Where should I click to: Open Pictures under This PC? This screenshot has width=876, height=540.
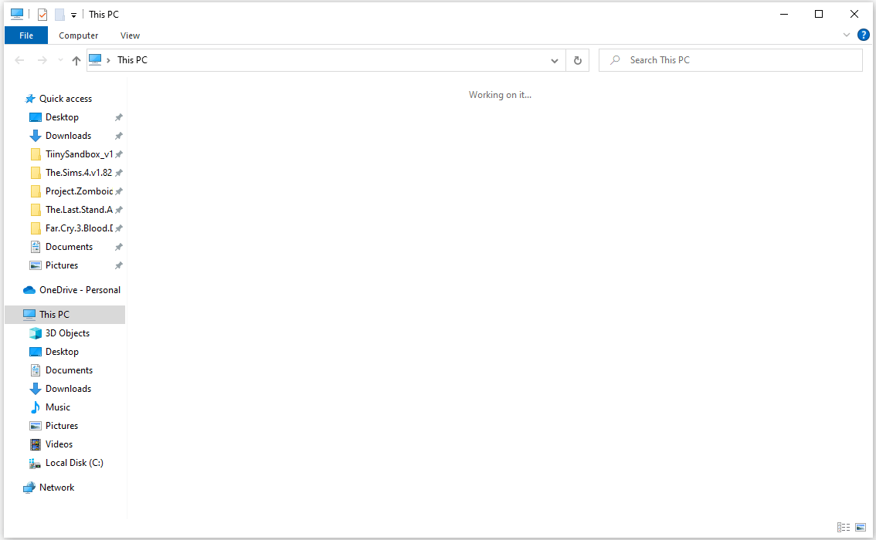pos(62,426)
